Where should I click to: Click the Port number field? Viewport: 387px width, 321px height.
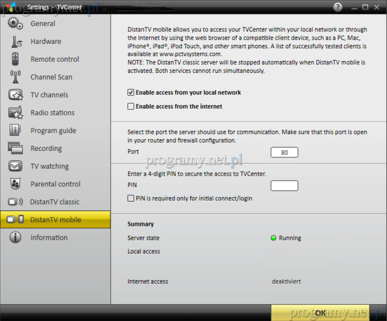point(284,152)
